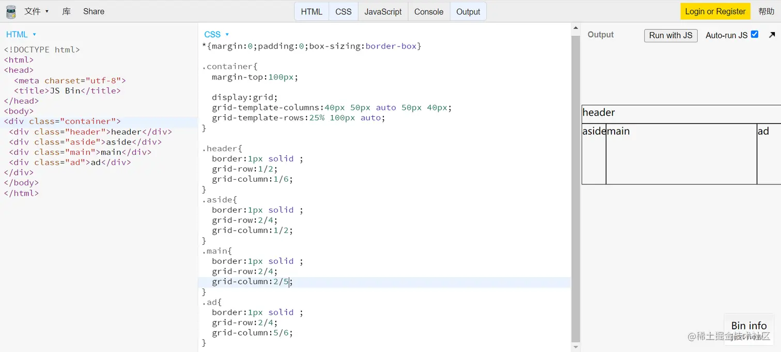Click the Output panel label

(x=601, y=35)
